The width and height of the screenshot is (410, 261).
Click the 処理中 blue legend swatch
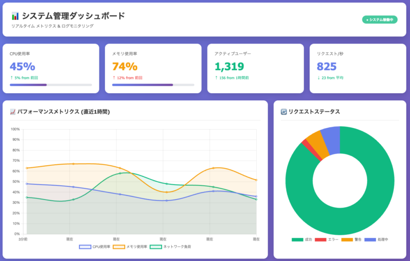(370, 240)
